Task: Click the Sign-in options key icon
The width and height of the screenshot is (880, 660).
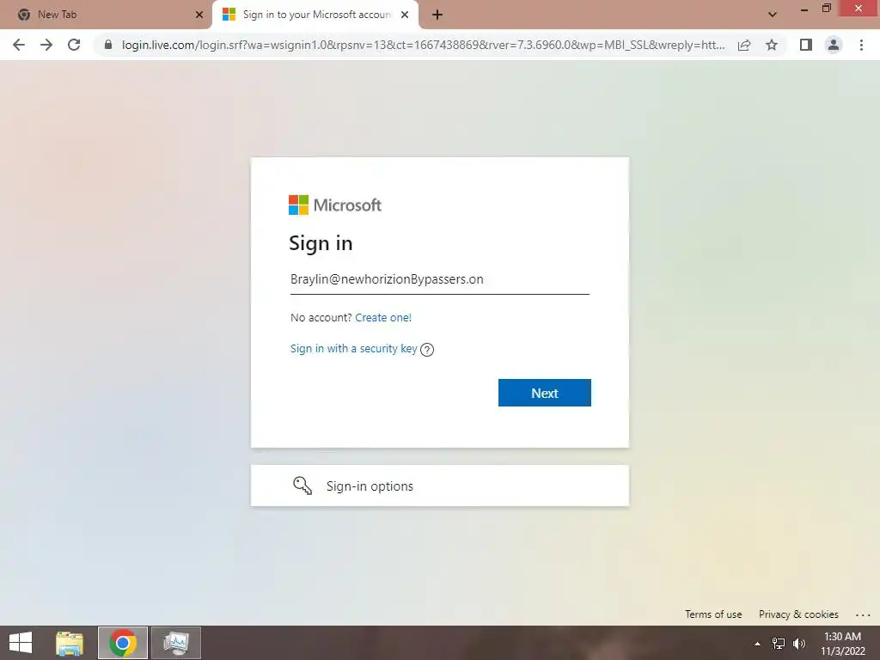Action: [x=302, y=486]
